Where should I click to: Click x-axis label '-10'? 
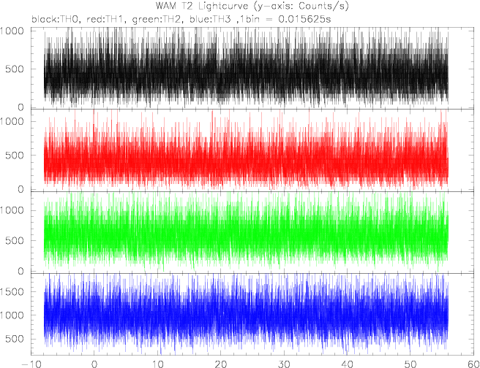pyautogui.click(x=31, y=364)
